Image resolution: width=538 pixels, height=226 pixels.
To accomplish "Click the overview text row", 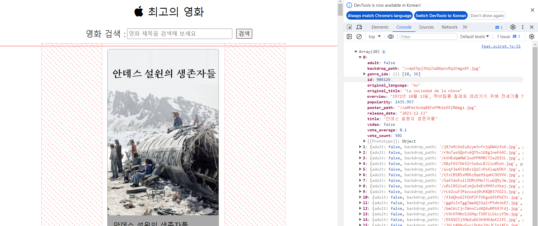I will click(x=445, y=96).
